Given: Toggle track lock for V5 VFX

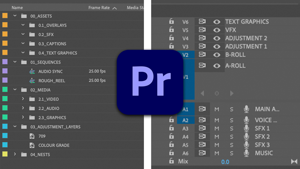Looking at the screenshot, I should [x=171, y=30].
